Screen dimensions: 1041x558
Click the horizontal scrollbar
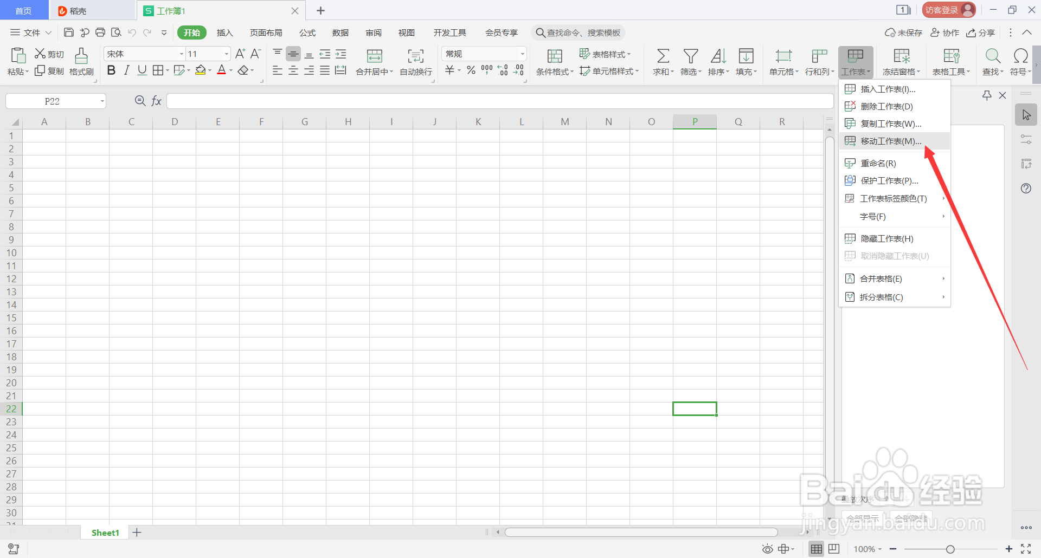(x=641, y=532)
